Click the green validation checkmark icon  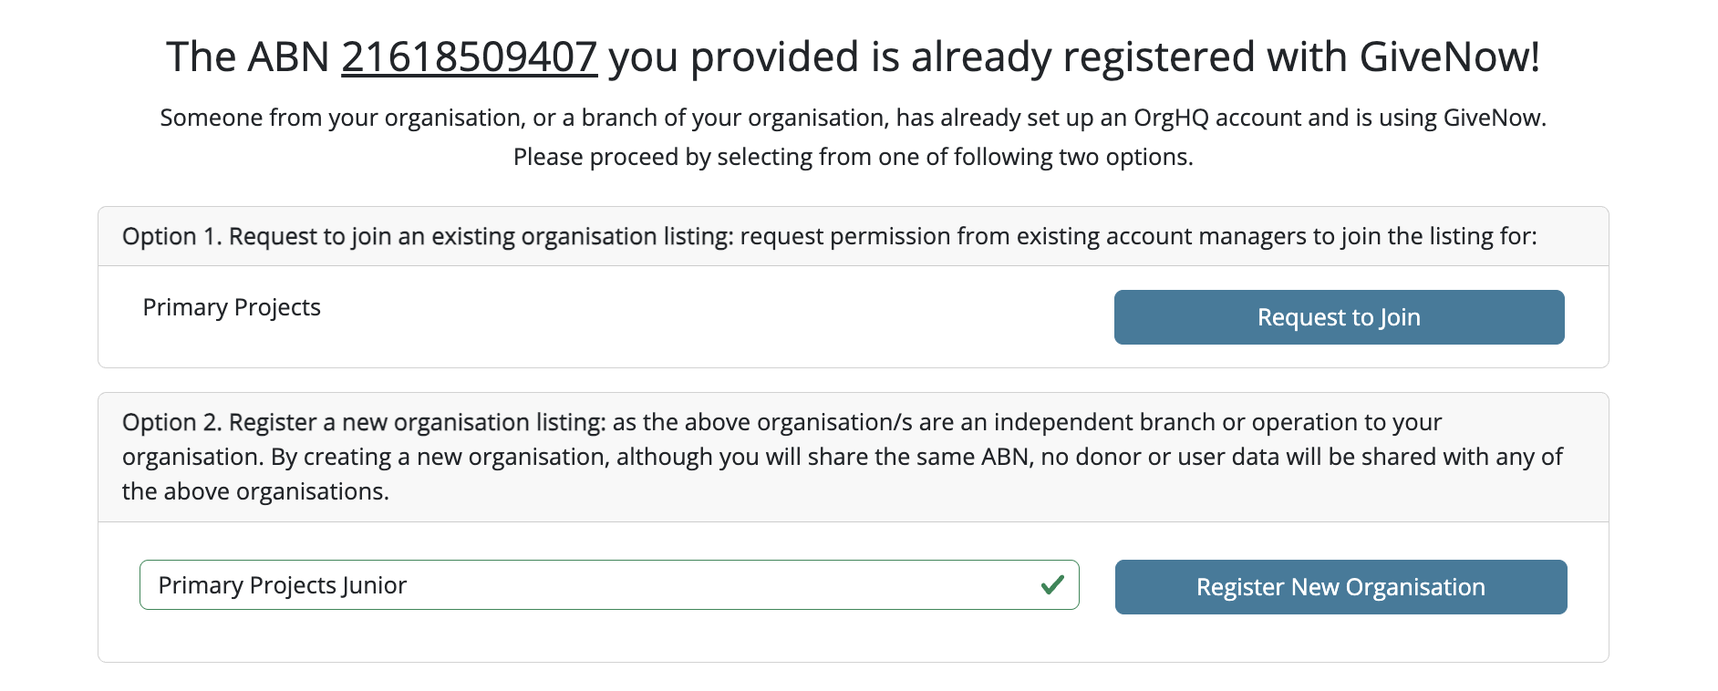point(1052,584)
